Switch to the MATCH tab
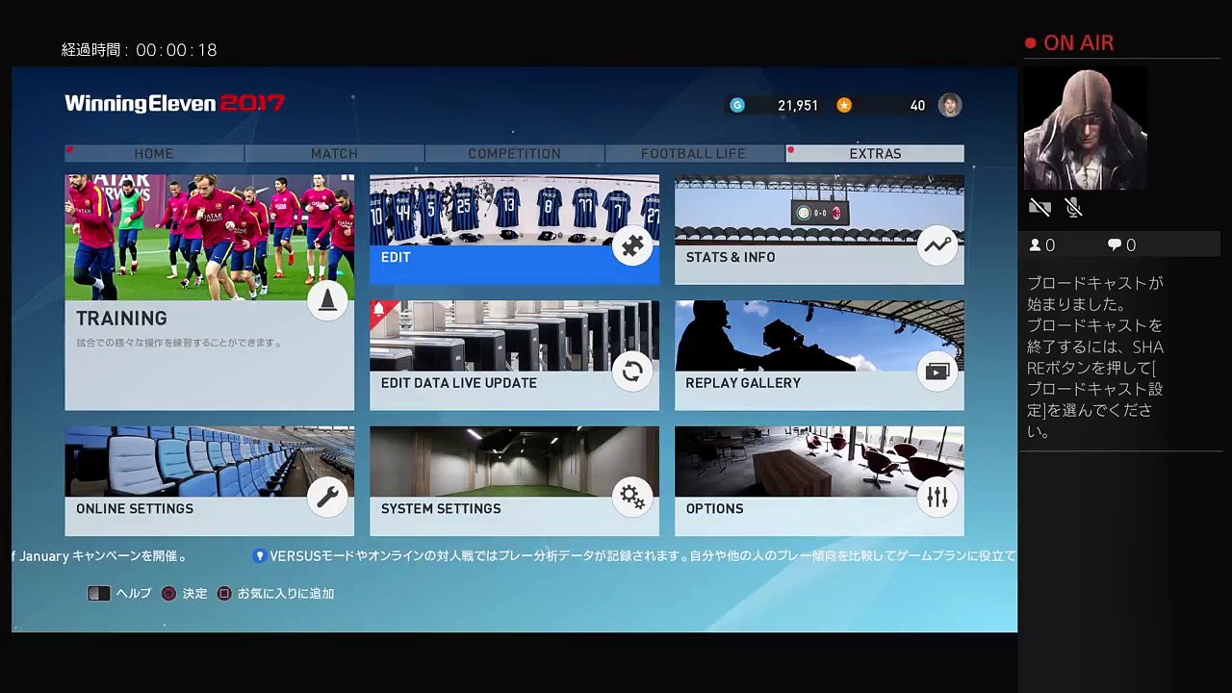The width and height of the screenshot is (1232, 693). tap(334, 154)
